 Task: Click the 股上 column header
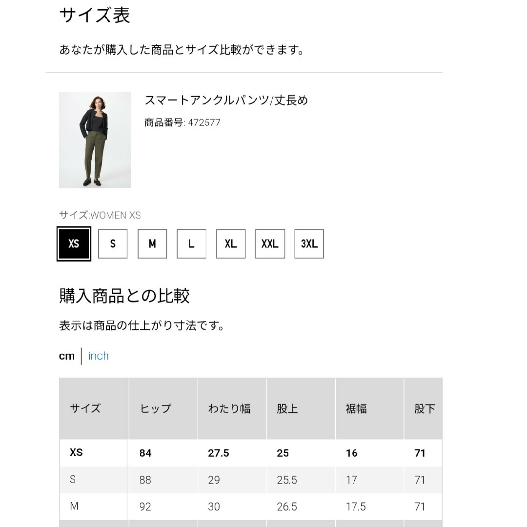pos(301,408)
